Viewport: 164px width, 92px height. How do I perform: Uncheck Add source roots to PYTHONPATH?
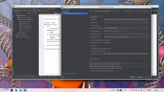point(91,43)
